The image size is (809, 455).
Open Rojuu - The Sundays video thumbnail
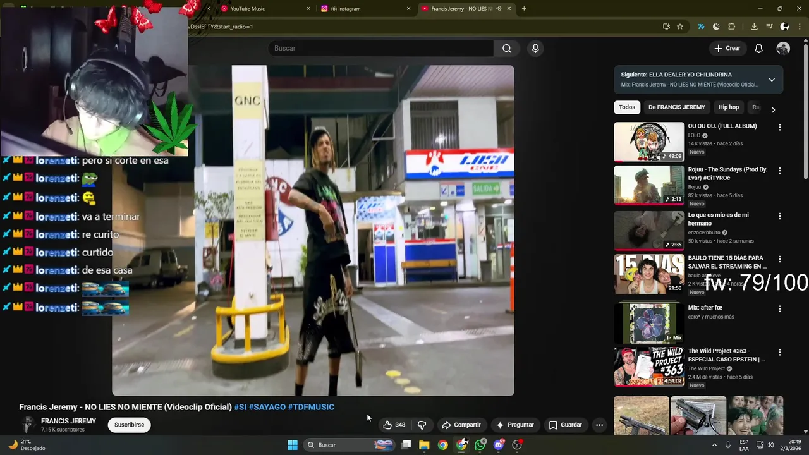pos(649,185)
